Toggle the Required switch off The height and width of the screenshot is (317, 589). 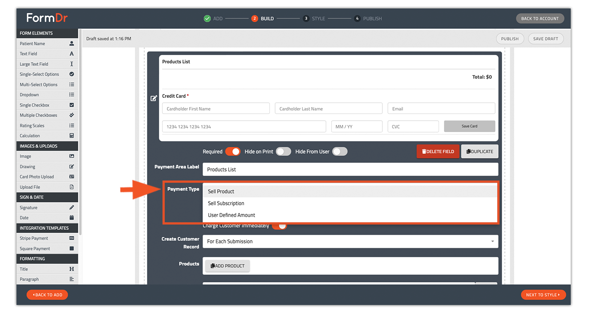[x=232, y=152]
